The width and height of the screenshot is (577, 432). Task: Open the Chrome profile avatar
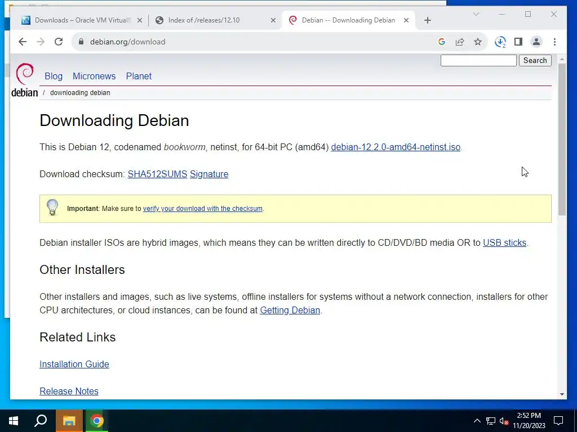point(536,42)
